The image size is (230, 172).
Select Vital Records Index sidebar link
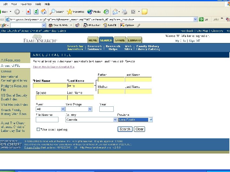(x=14, y=104)
